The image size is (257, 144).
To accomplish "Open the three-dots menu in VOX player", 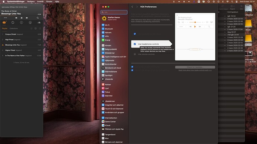I will point(6,18).
